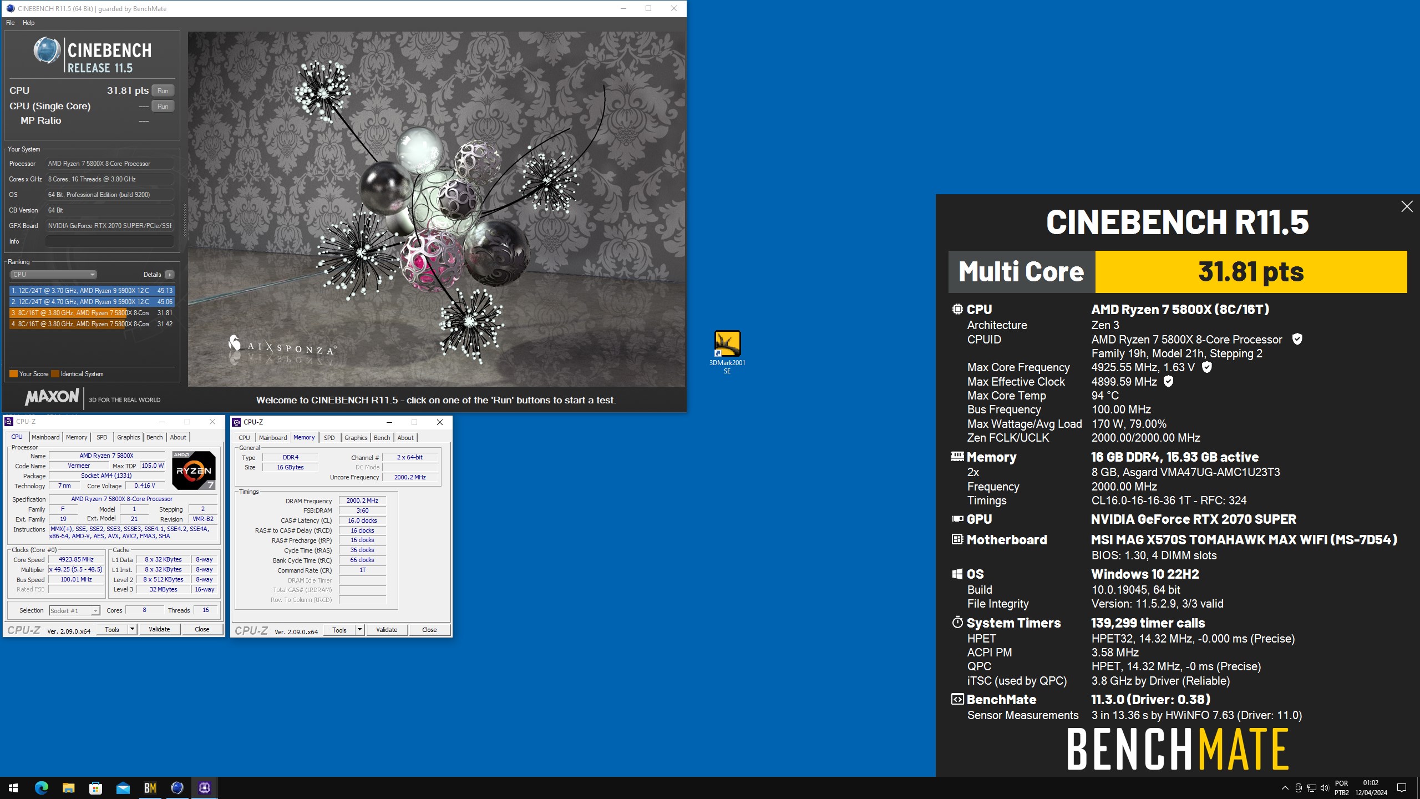1420x799 pixels.
Task: Click Validate in left CPU-Z window
Action: [159, 629]
